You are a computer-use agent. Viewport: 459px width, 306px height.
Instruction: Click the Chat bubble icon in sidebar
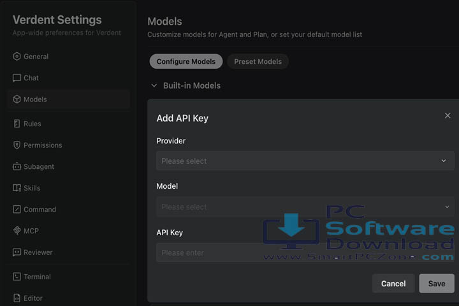pyautogui.click(x=17, y=78)
